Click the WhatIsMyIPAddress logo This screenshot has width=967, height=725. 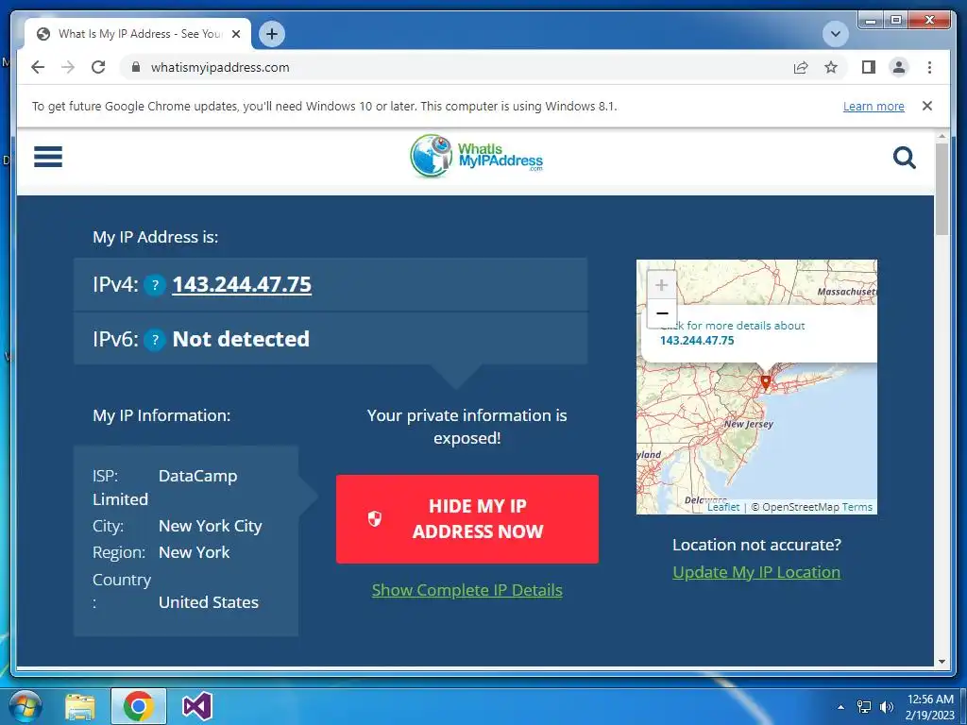coord(477,157)
